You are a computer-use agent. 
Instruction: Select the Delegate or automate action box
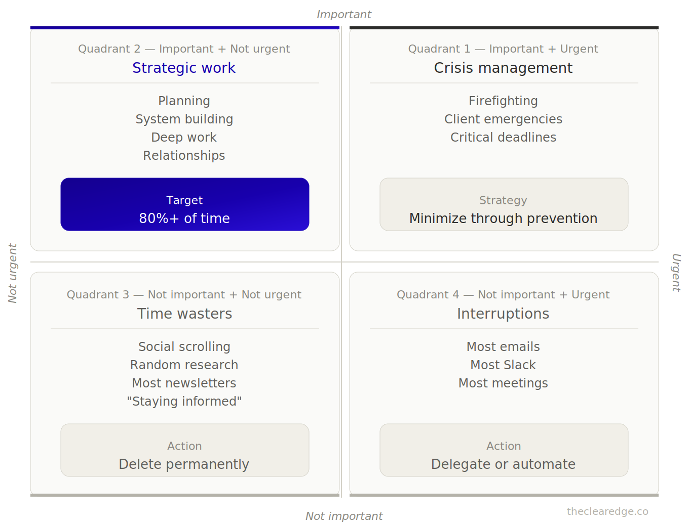point(504,450)
